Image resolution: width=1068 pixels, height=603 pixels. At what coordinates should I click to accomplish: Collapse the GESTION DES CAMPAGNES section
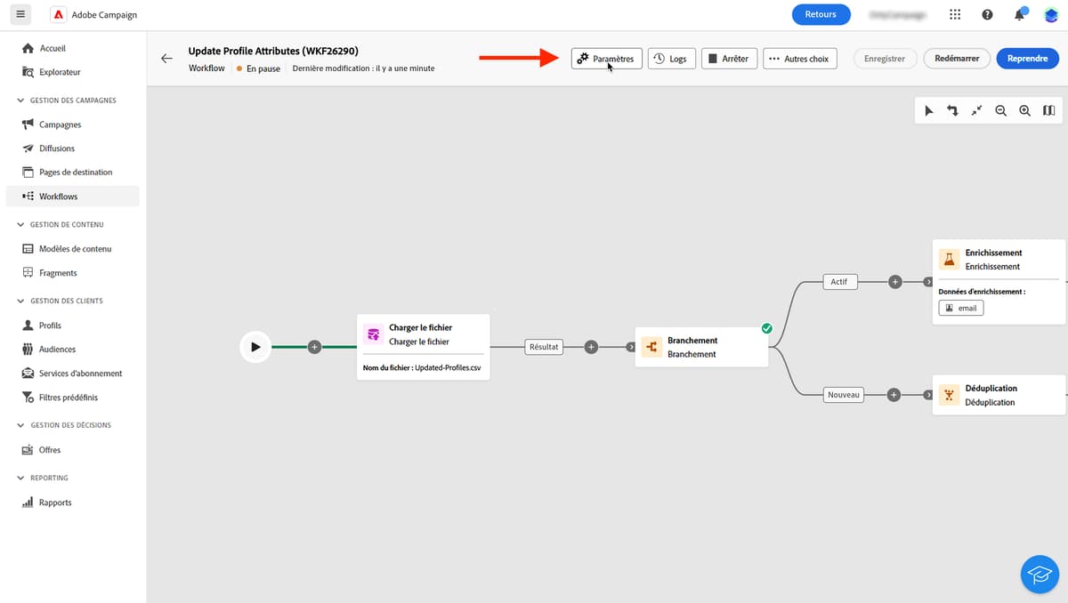point(20,100)
